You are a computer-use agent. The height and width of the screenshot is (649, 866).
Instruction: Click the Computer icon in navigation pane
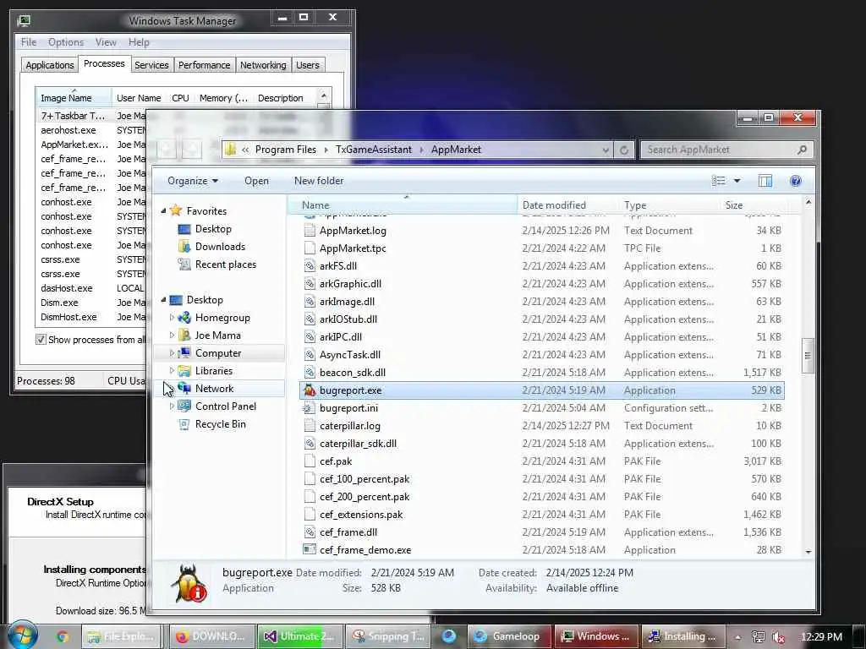(184, 352)
